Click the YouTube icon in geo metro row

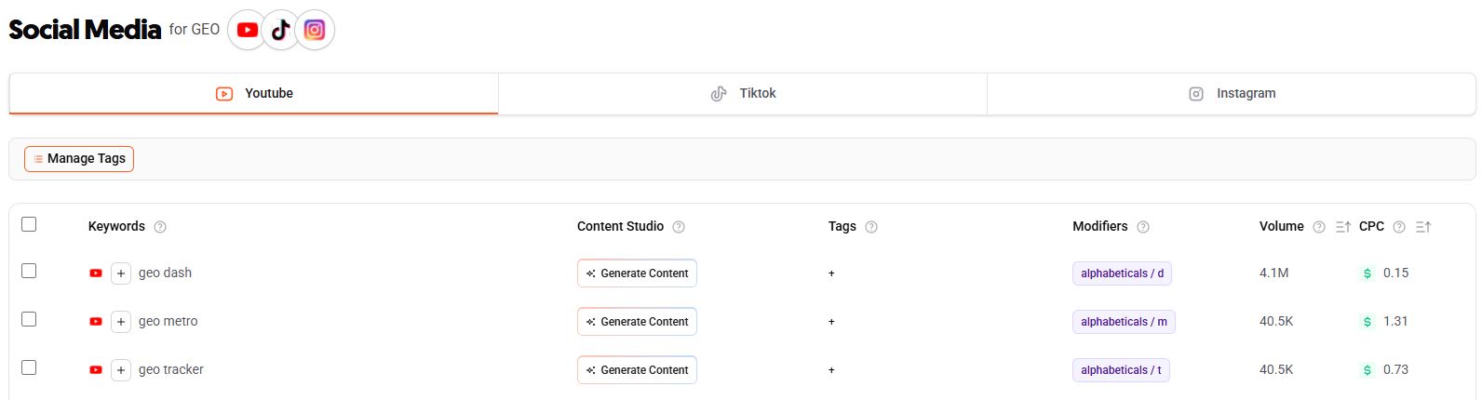[x=95, y=322]
